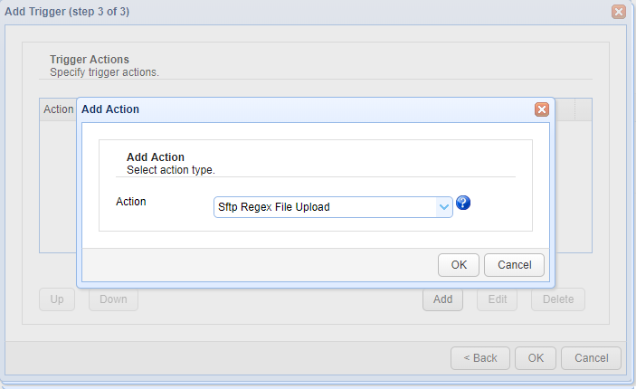This screenshot has width=636, height=389.
Task: Click the Add Trigger (step 3 of 3) title bar
Action: 271,12
